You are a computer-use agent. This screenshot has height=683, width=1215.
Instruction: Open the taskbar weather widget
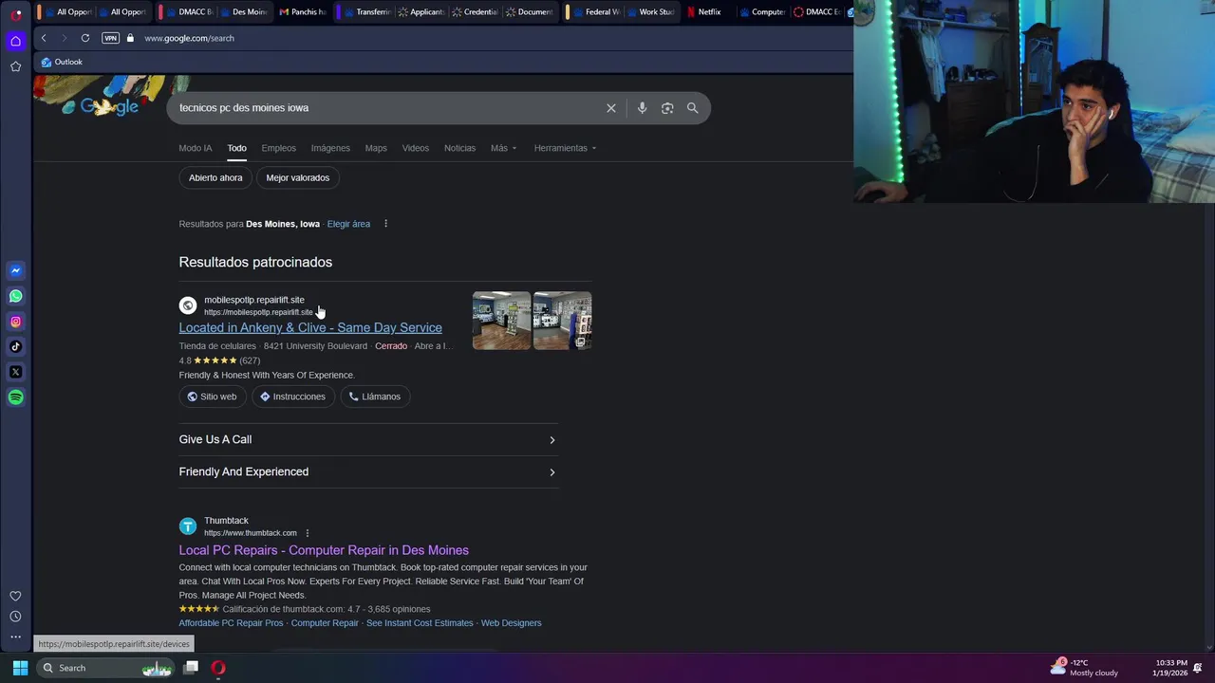pyautogui.click(x=1084, y=668)
